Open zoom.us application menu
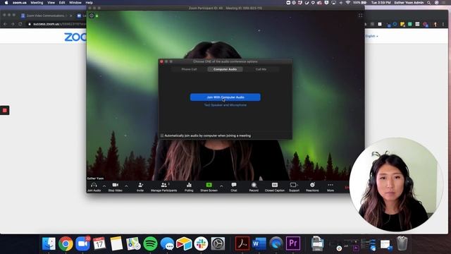This screenshot has width=451, height=254. pos(19,3)
